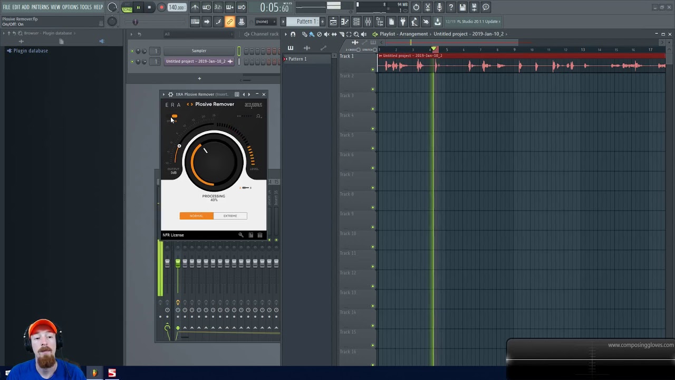Screen dimensions: 675x380
Task: Select Plugin database in the browser
Action: click(31, 51)
